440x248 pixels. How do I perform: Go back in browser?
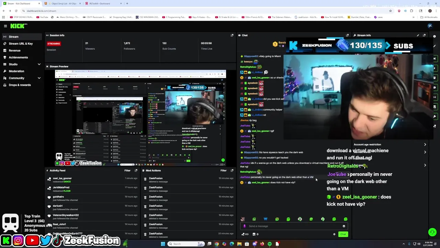[4, 11]
